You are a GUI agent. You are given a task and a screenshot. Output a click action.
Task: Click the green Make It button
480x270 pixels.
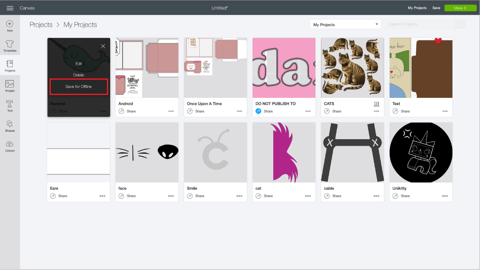click(x=460, y=7)
